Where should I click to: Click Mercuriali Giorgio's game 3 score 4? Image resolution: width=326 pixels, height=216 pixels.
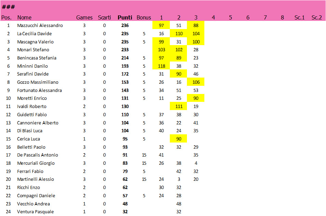pos(196,163)
